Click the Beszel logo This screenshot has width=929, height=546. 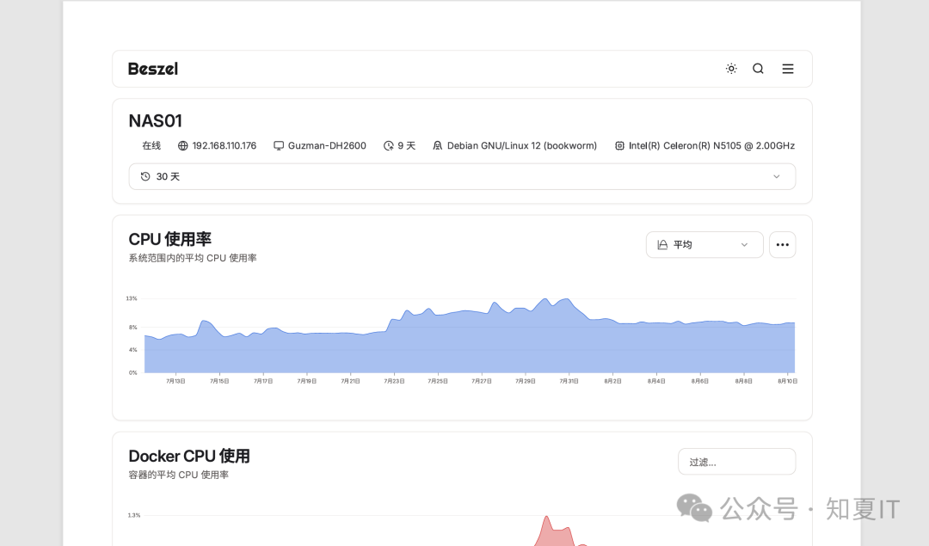153,69
